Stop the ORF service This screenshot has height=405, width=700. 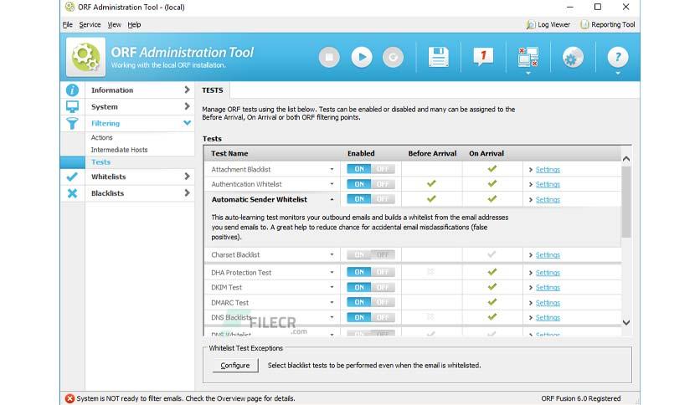coord(329,57)
